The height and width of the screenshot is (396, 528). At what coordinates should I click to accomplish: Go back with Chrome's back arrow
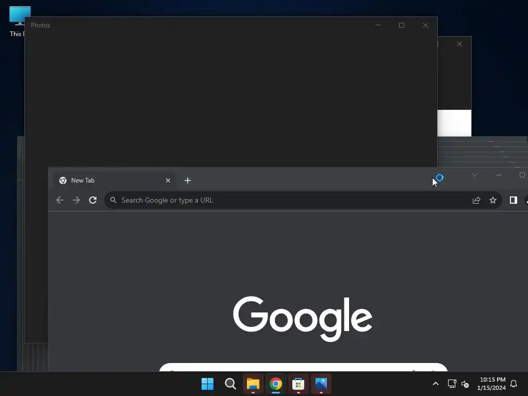[x=60, y=200]
